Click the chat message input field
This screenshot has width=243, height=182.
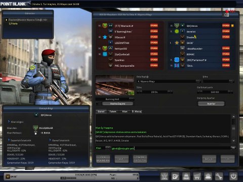click(x=171, y=148)
